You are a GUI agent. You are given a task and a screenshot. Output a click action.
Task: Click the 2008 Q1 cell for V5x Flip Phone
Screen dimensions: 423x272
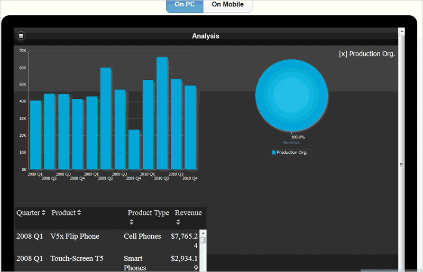(30, 236)
